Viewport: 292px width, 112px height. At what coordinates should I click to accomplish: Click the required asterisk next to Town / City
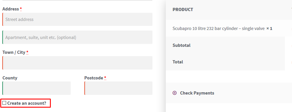pos(27,52)
